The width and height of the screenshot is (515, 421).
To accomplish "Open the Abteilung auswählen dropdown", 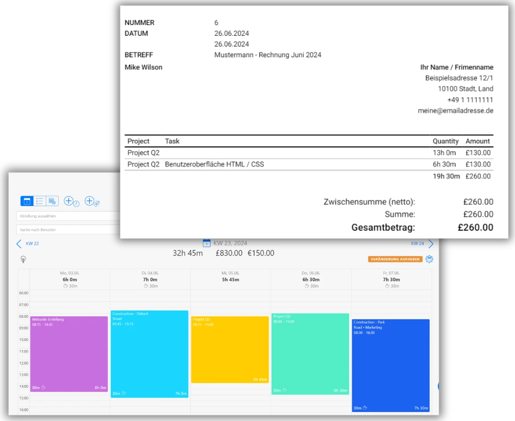I will point(68,216).
